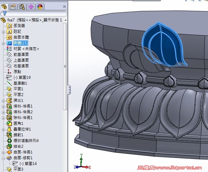Click the tree filter input field
The height and width of the screenshot is (172, 208).
(x=34, y=13)
